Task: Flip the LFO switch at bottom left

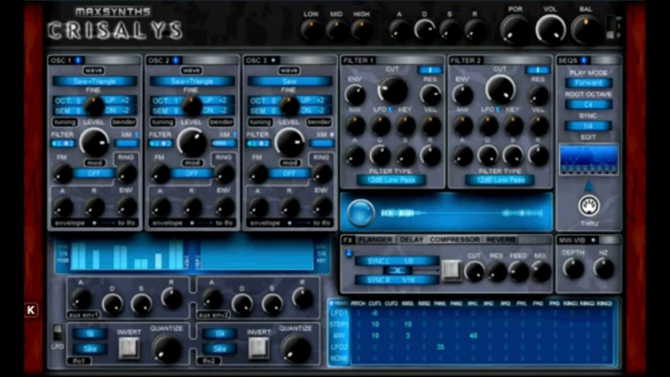Action: click(58, 332)
